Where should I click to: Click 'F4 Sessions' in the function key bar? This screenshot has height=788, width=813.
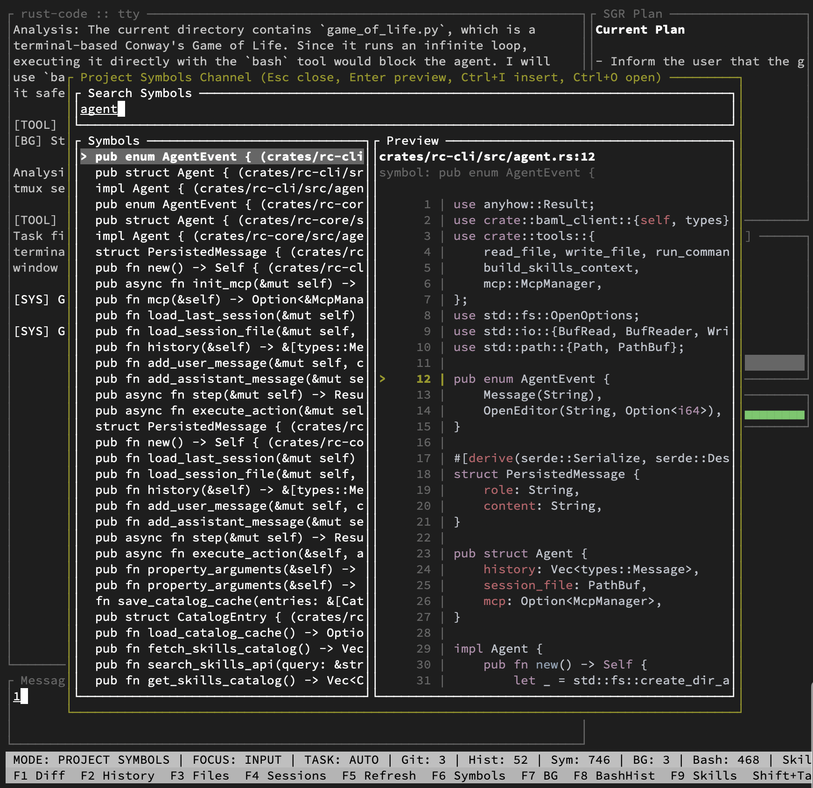286,776
